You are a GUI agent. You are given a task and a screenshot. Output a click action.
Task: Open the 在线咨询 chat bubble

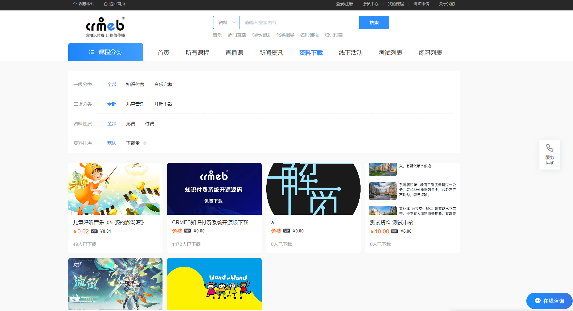click(x=549, y=301)
